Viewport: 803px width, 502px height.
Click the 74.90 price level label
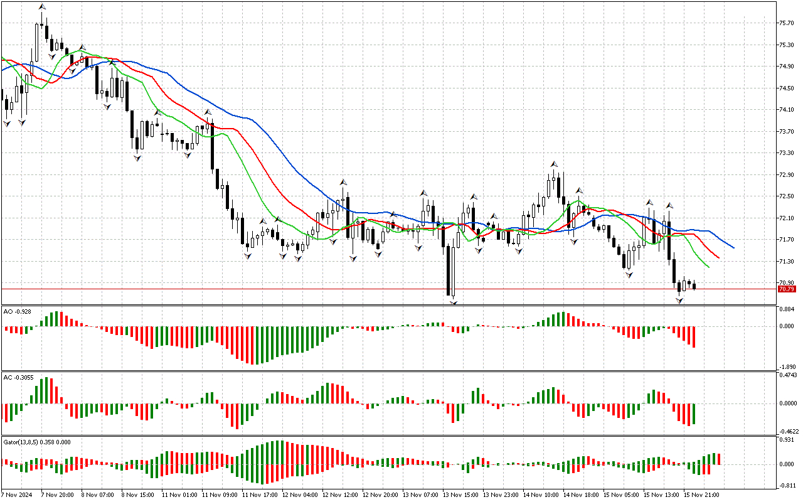785,67
